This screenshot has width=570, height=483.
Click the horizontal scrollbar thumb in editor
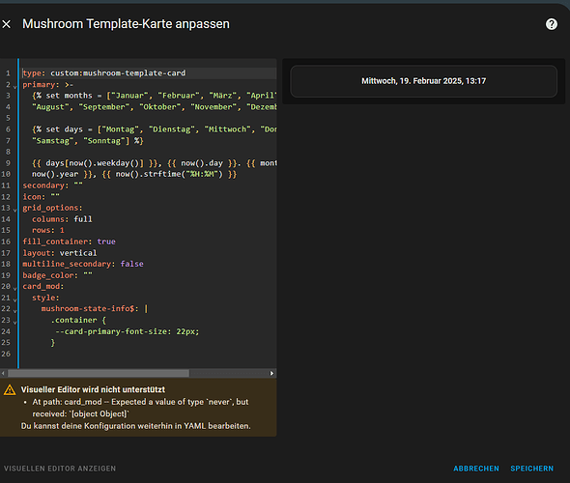pos(99,373)
